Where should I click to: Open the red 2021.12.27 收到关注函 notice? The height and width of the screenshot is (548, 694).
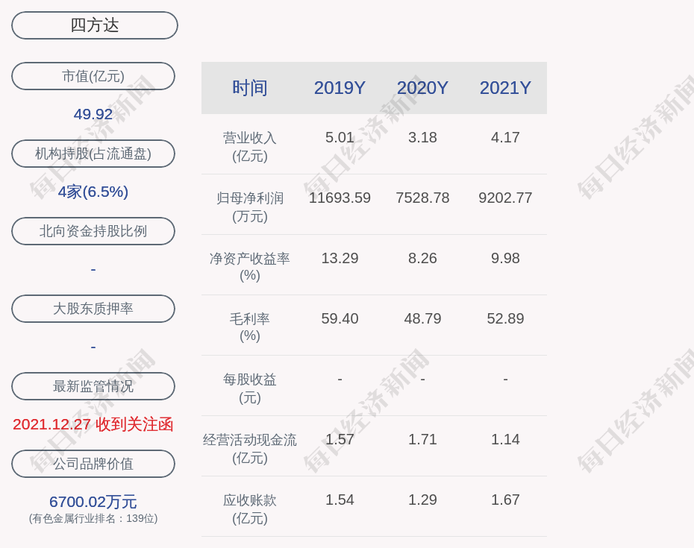[x=93, y=424]
